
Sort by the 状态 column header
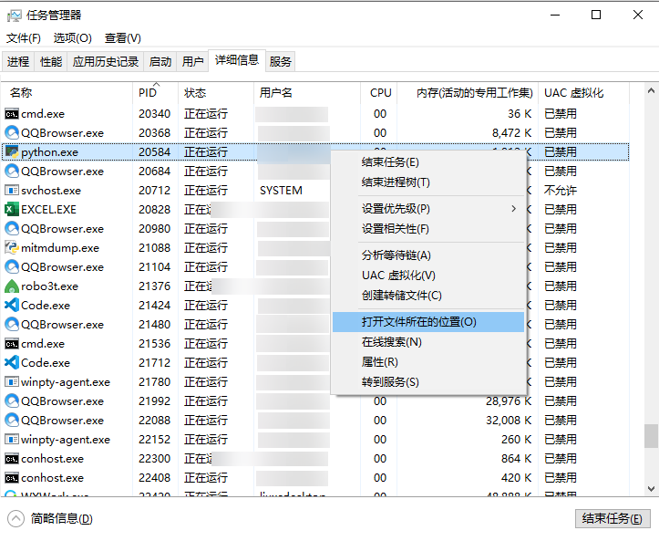coord(216,93)
